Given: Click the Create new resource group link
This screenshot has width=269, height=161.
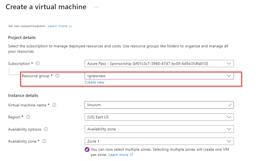Looking at the screenshot, I should pyautogui.click(x=94, y=82).
